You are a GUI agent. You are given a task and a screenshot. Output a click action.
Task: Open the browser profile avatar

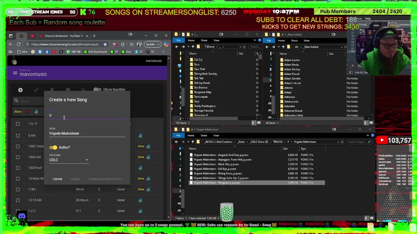[139, 44]
